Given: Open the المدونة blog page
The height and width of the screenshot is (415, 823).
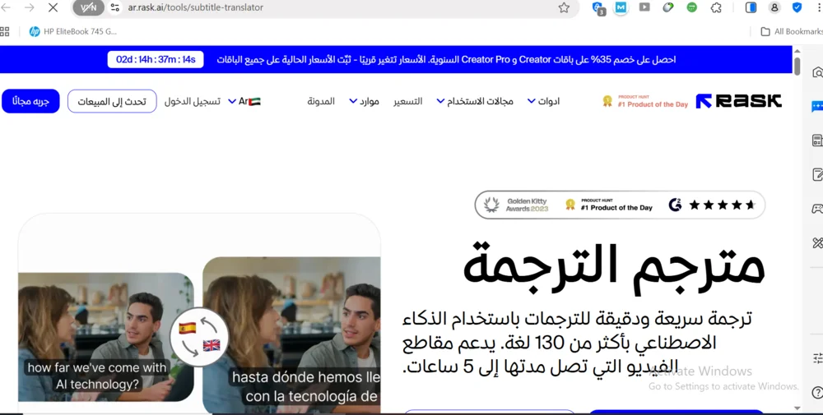Looking at the screenshot, I should click(x=321, y=101).
